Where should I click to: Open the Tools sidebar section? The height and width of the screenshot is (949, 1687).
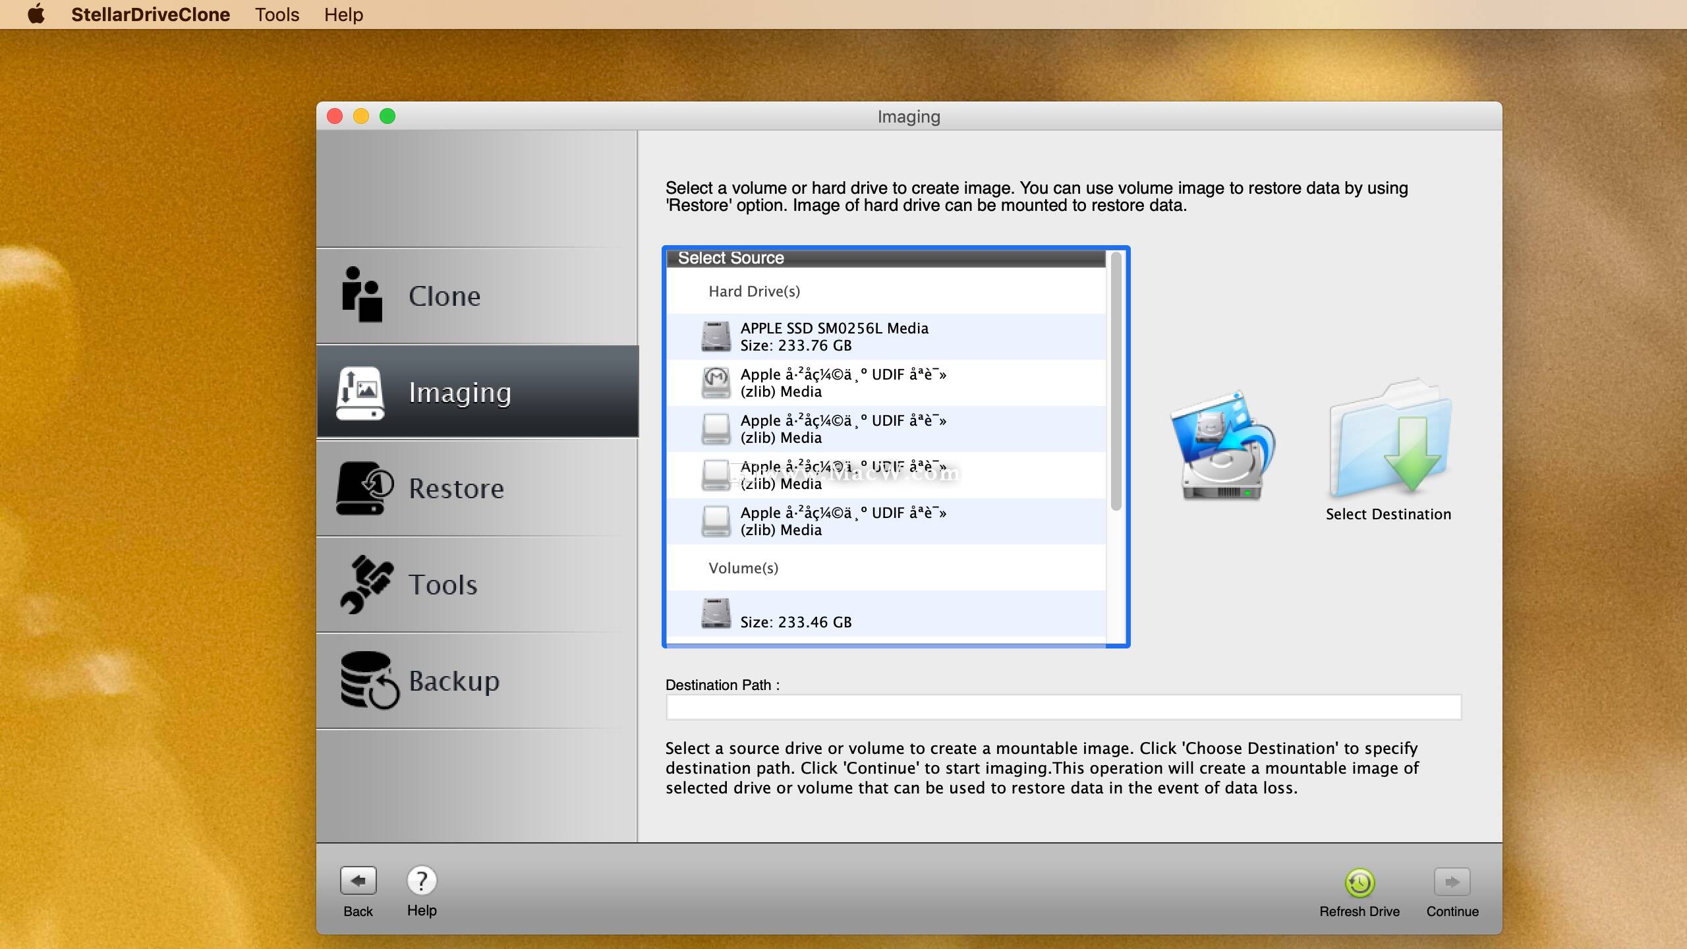pyautogui.click(x=477, y=584)
